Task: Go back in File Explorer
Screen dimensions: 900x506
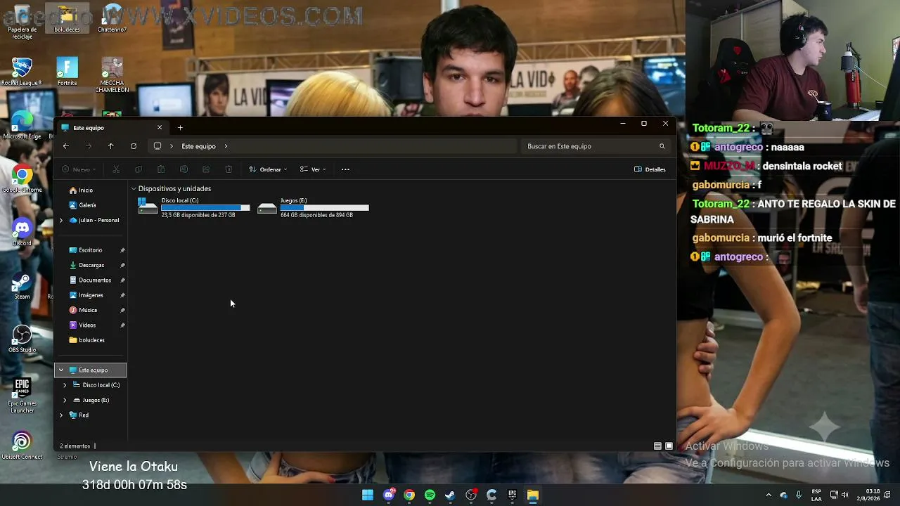Action: click(65, 146)
